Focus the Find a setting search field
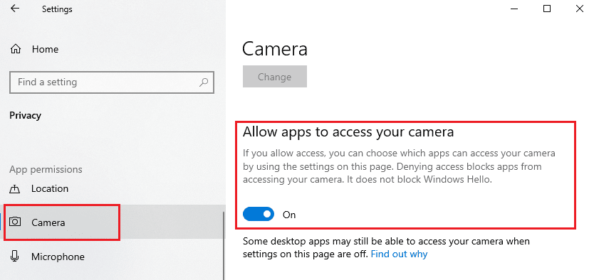 click(112, 82)
